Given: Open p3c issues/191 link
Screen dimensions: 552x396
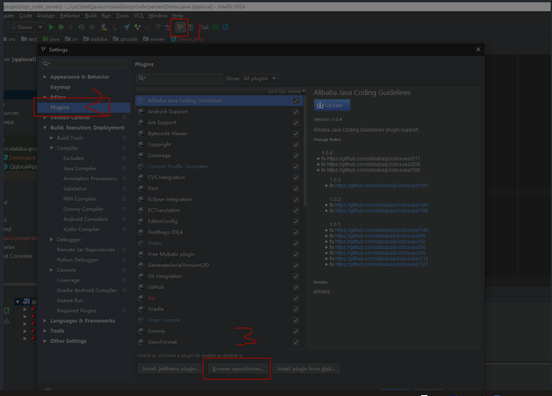Looking at the screenshot, I should tap(381, 186).
